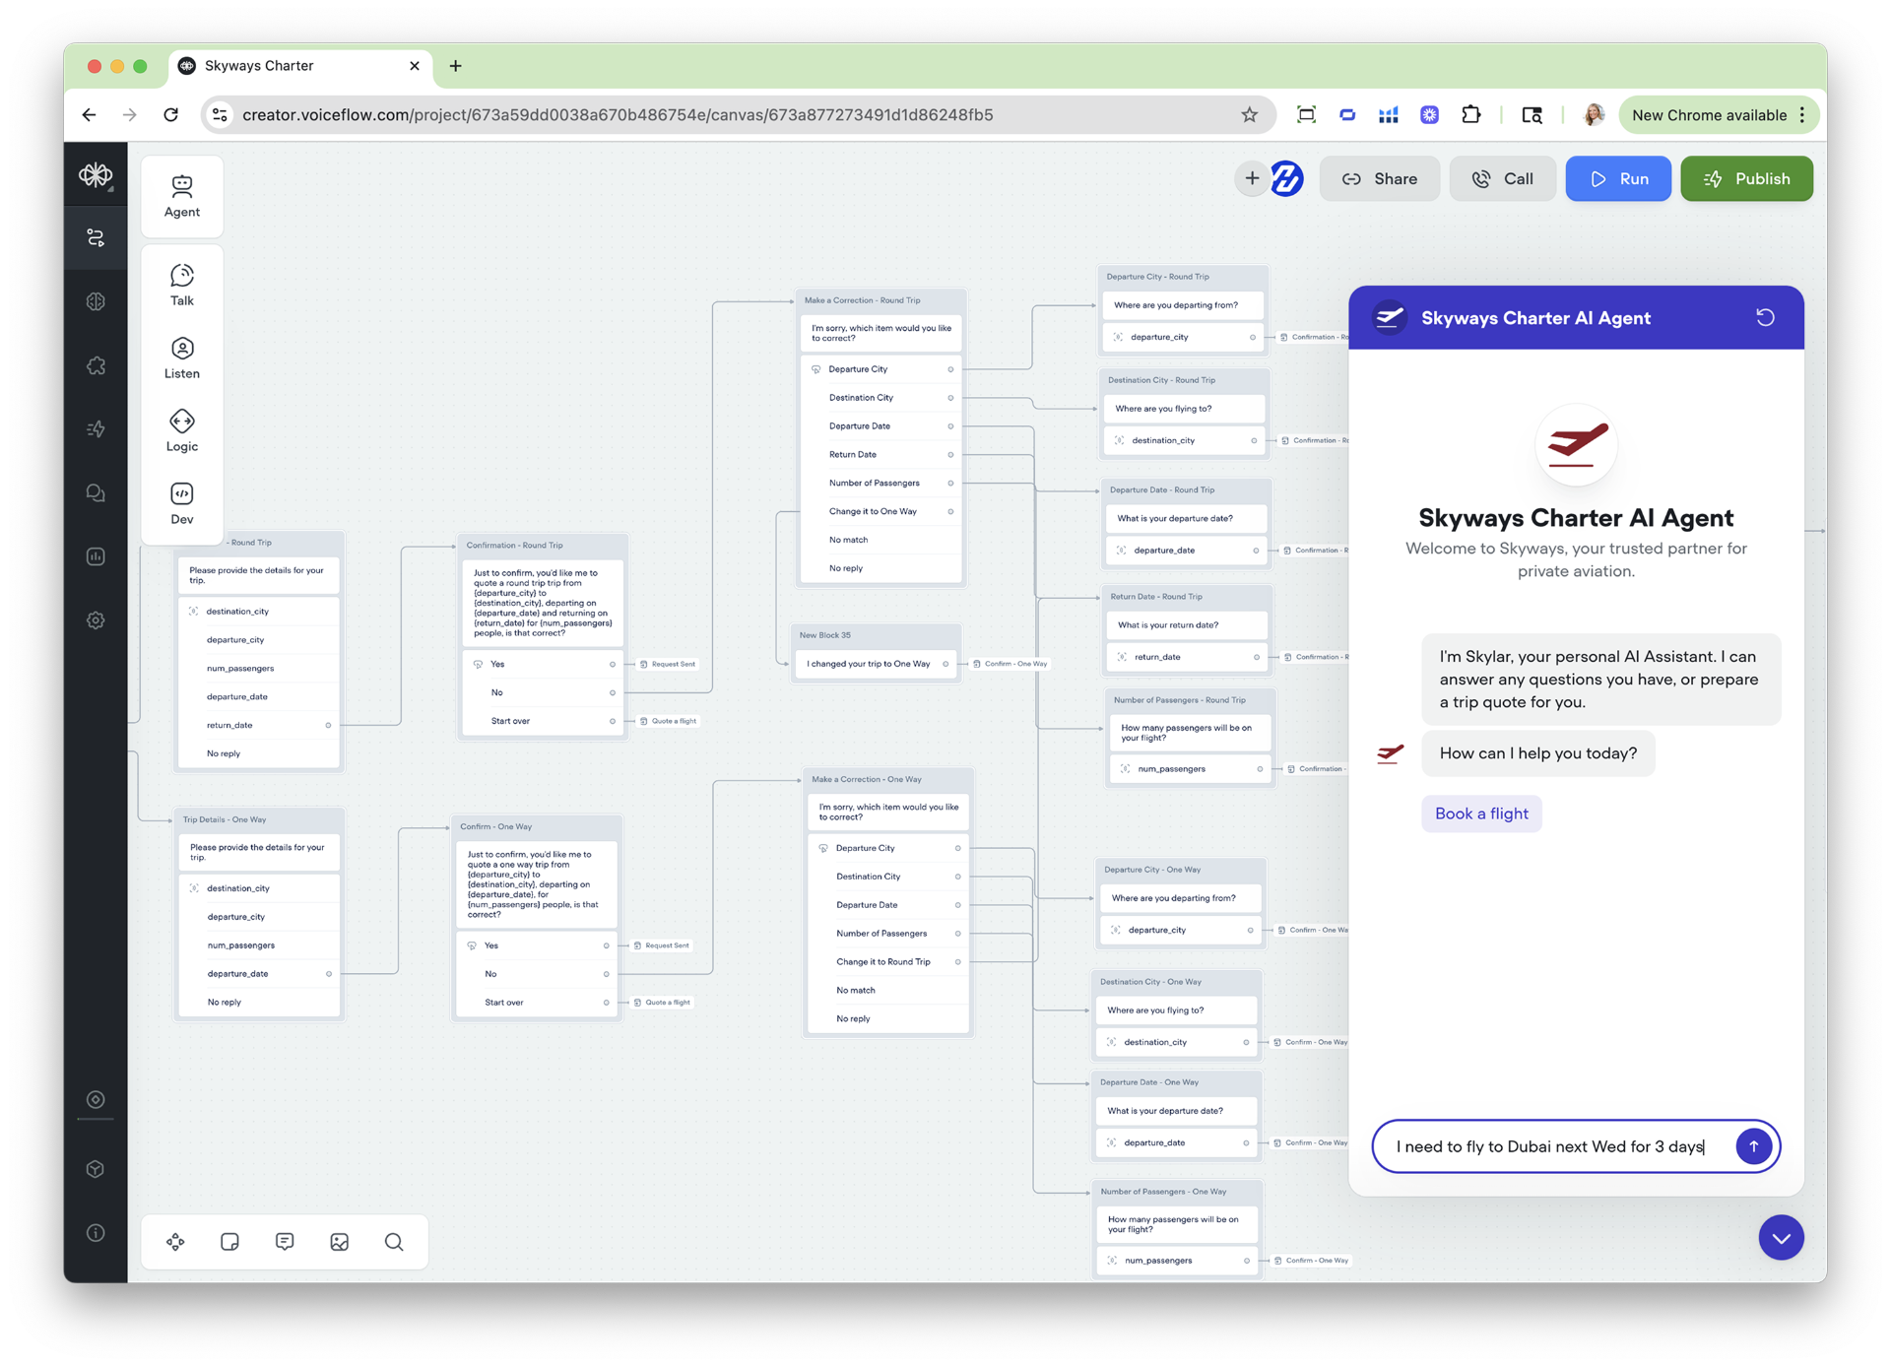Open the analytics chart sidebar icon
This screenshot has width=1891, height=1367.
coord(96,556)
